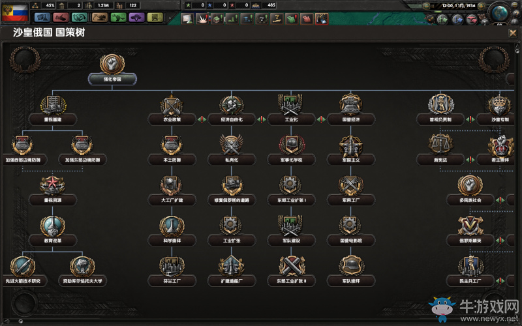Click the crossed hammers 军用工厂 icon
522x326 pixels.
click(351, 185)
